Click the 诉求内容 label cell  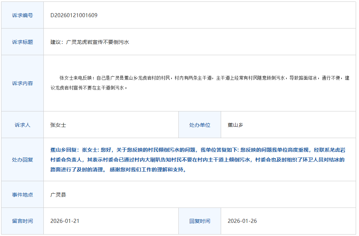point(22,83)
